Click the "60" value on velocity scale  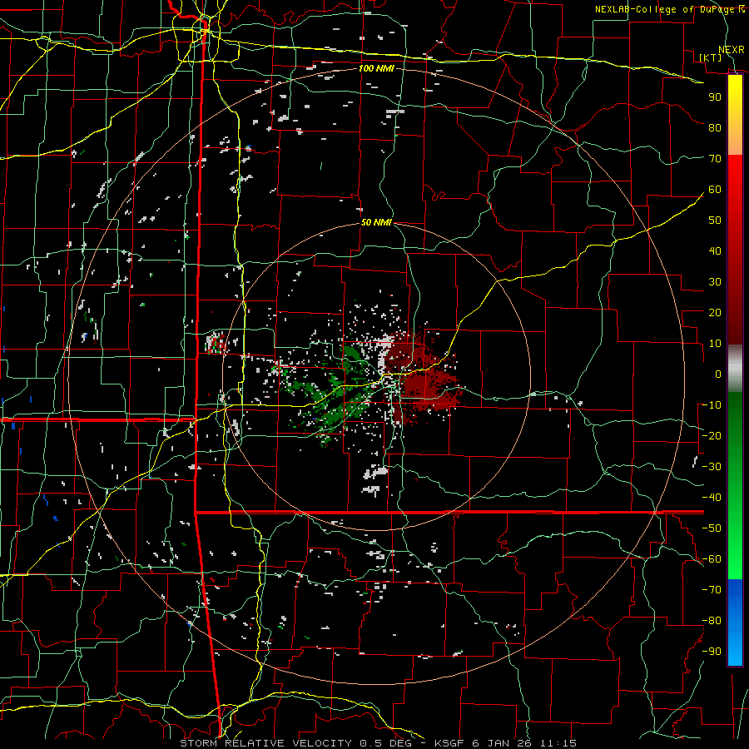coord(715,190)
